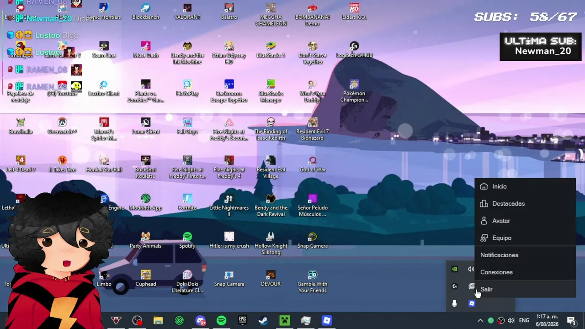The width and height of the screenshot is (585, 329).
Task: Open the Windows notification center
Action: pyautogui.click(x=571, y=321)
